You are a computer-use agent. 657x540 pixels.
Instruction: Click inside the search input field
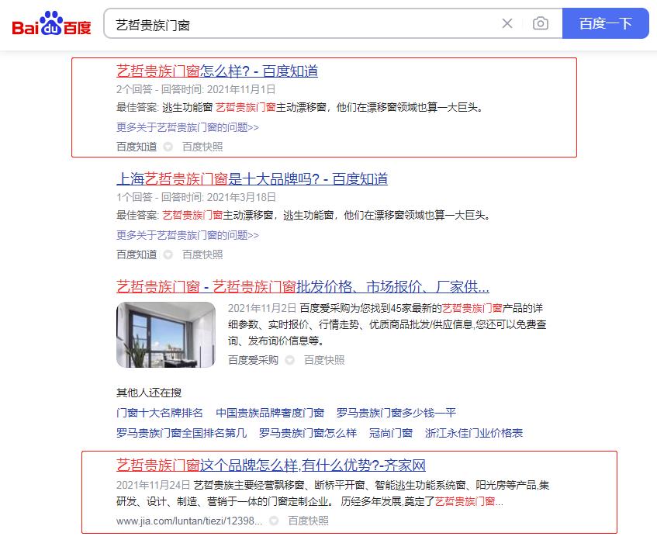pos(310,23)
